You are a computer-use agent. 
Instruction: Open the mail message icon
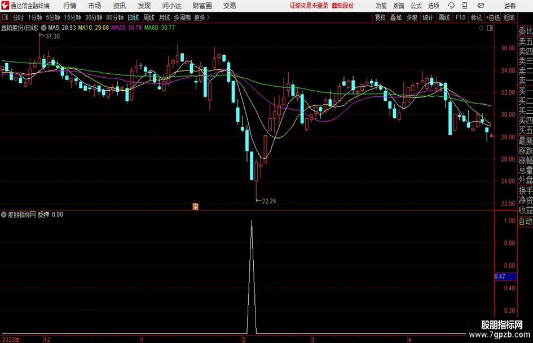(x=481, y=6)
